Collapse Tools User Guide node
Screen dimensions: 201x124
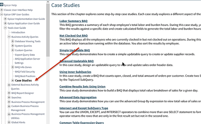coord(5,28)
